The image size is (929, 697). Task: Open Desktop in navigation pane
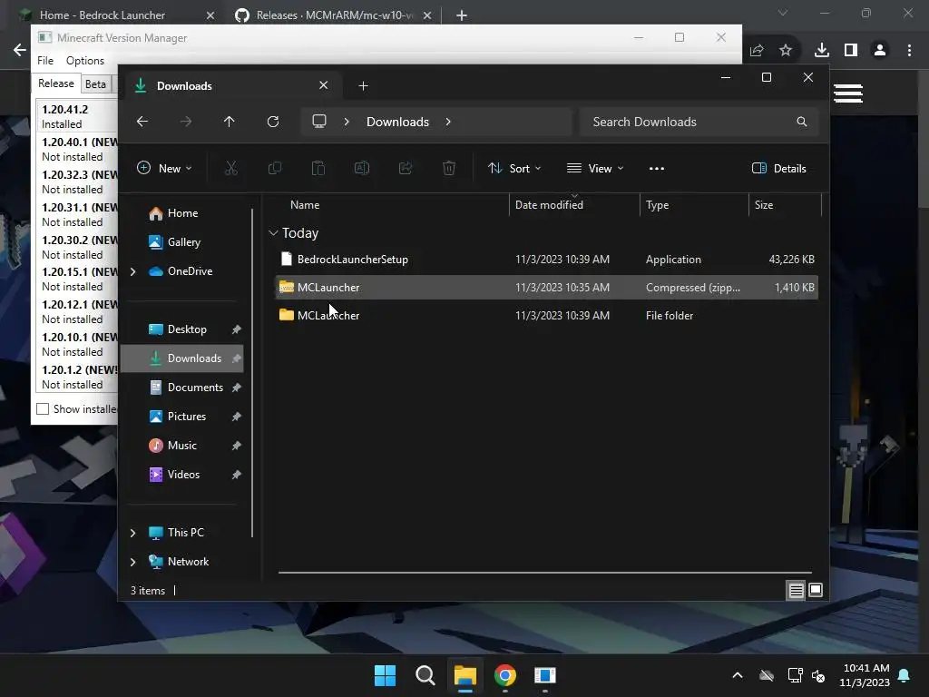click(x=187, y=329)
